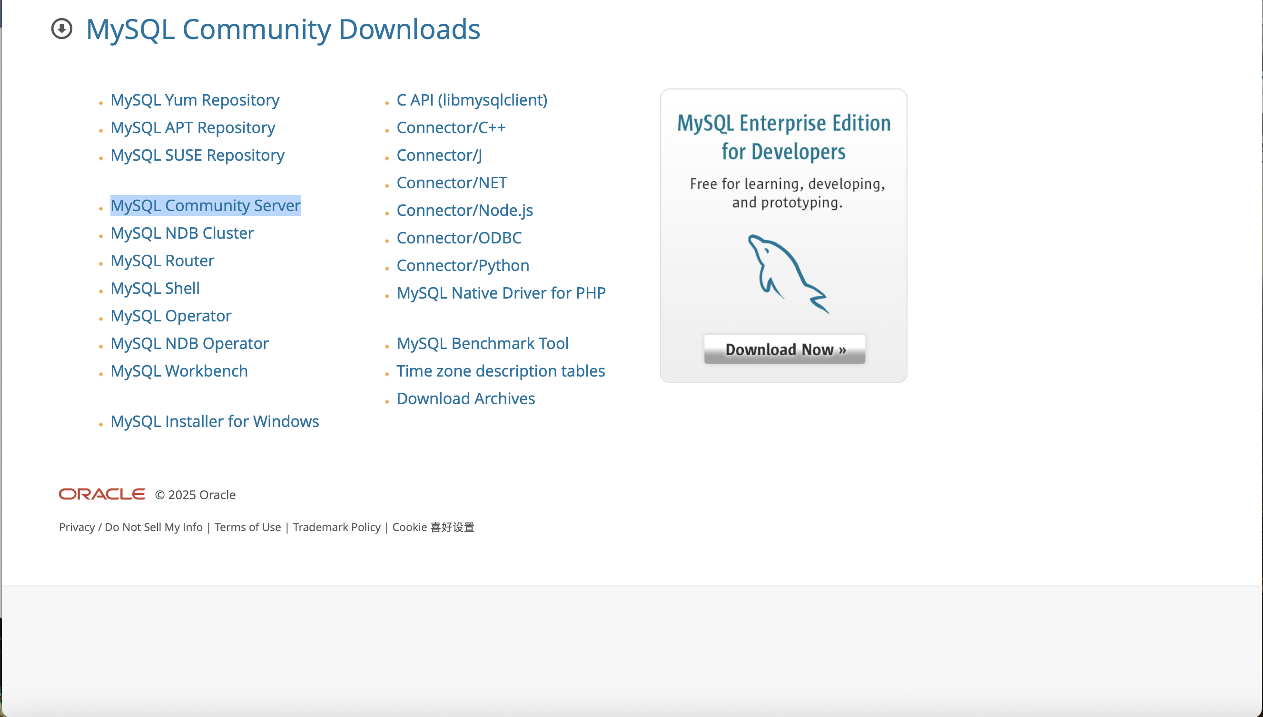
Task: Open Time zone description tables link
Action: [501, 371]
